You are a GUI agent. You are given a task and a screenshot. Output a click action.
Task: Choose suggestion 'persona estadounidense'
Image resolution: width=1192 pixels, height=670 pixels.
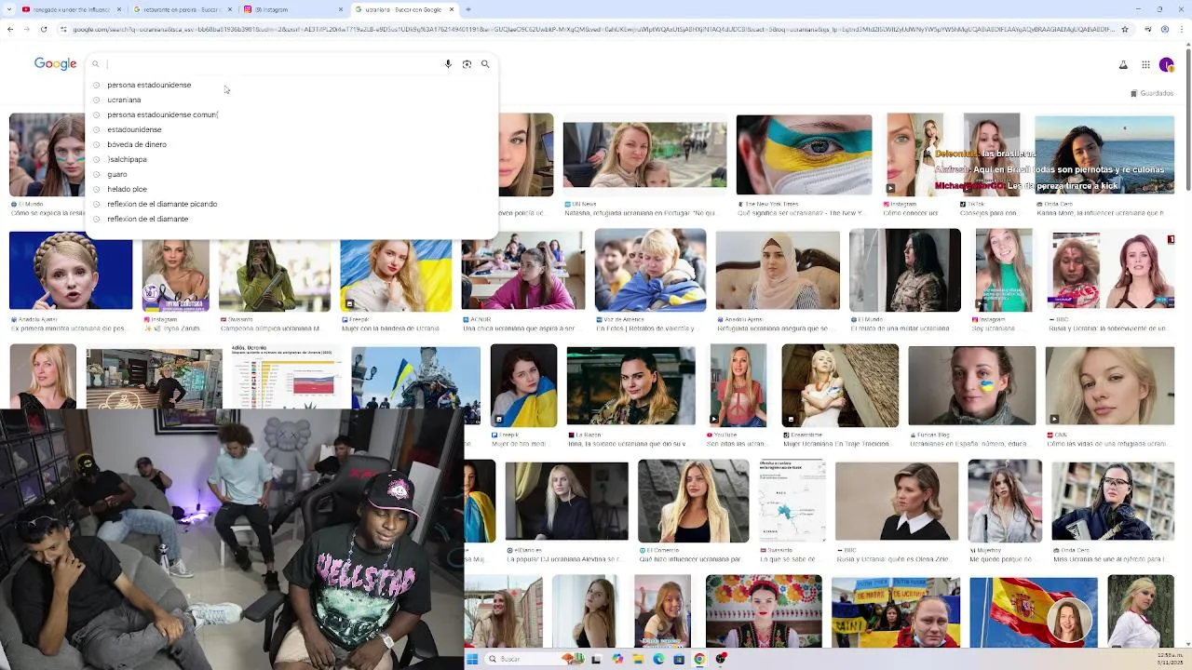149,85
